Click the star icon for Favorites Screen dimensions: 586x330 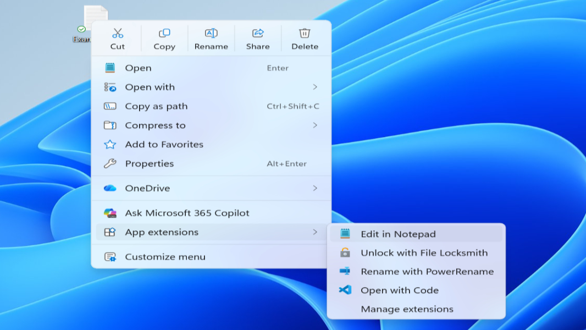pos(110,144)
